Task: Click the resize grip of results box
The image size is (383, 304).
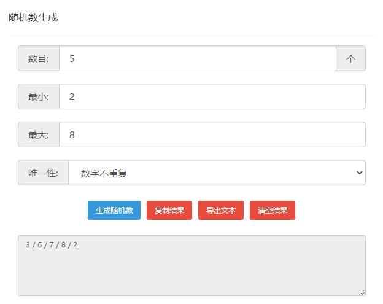Action: point(362,292)
